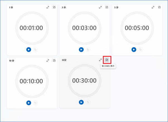Play the 30分 timer
Image resolution: width=168 pixels, height=122 pixels.
click(x=81, y=102)
